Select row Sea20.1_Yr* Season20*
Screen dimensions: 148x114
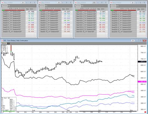point(14,12)
